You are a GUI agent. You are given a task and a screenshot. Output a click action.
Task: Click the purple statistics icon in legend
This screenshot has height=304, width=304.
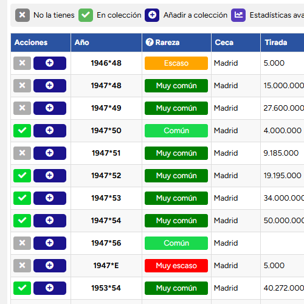[x=238, y=15]
